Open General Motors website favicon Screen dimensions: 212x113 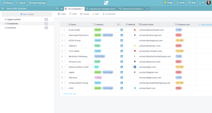(135, 67)
